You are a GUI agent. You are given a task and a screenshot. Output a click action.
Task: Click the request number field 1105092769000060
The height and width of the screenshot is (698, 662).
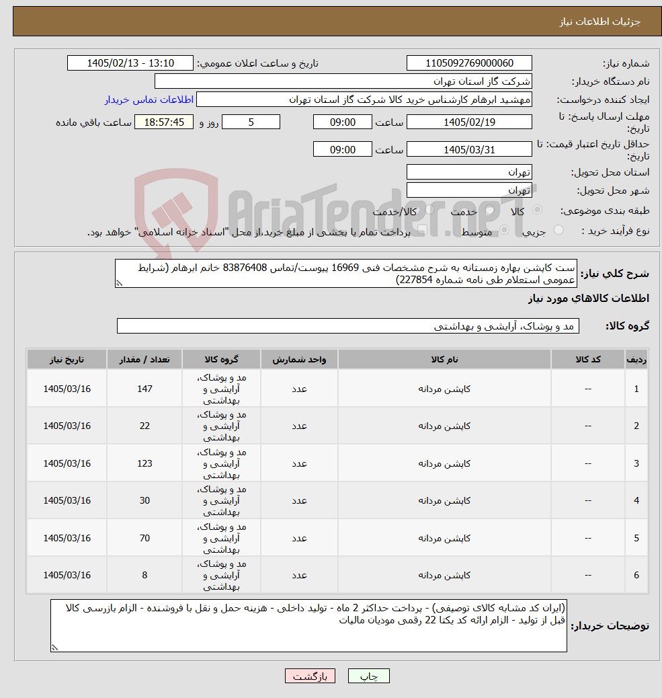[x=469, y=63]
